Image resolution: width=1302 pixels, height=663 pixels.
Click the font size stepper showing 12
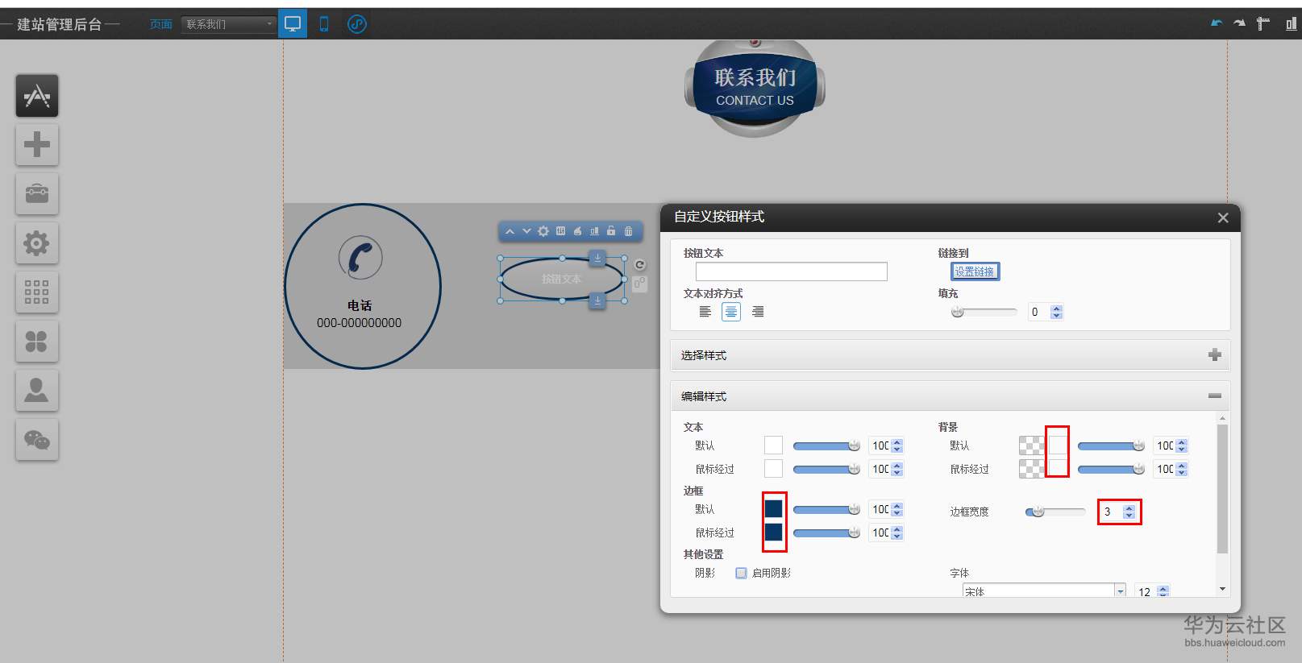pos(1163,591)
